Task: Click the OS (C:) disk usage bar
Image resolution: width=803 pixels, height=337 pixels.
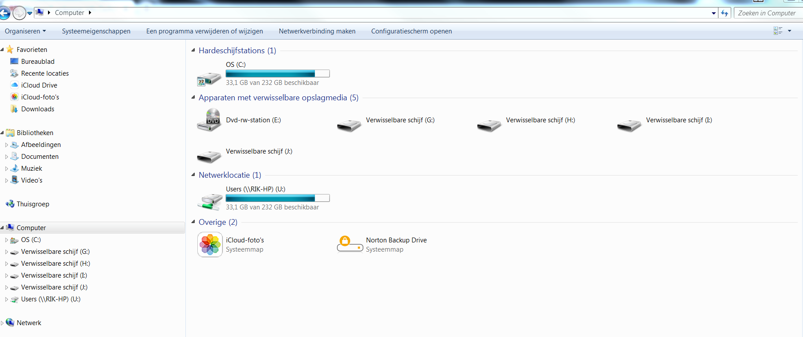Action: coord(278,73)
